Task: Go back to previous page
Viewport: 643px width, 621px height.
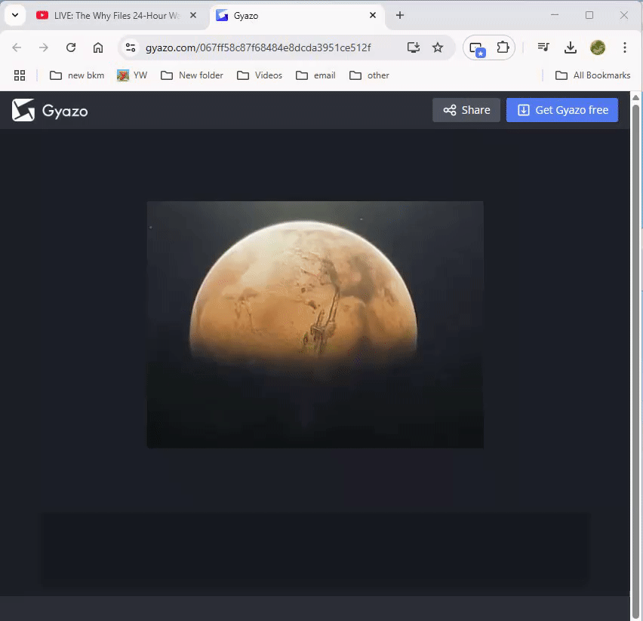Action: pos(17,47)
